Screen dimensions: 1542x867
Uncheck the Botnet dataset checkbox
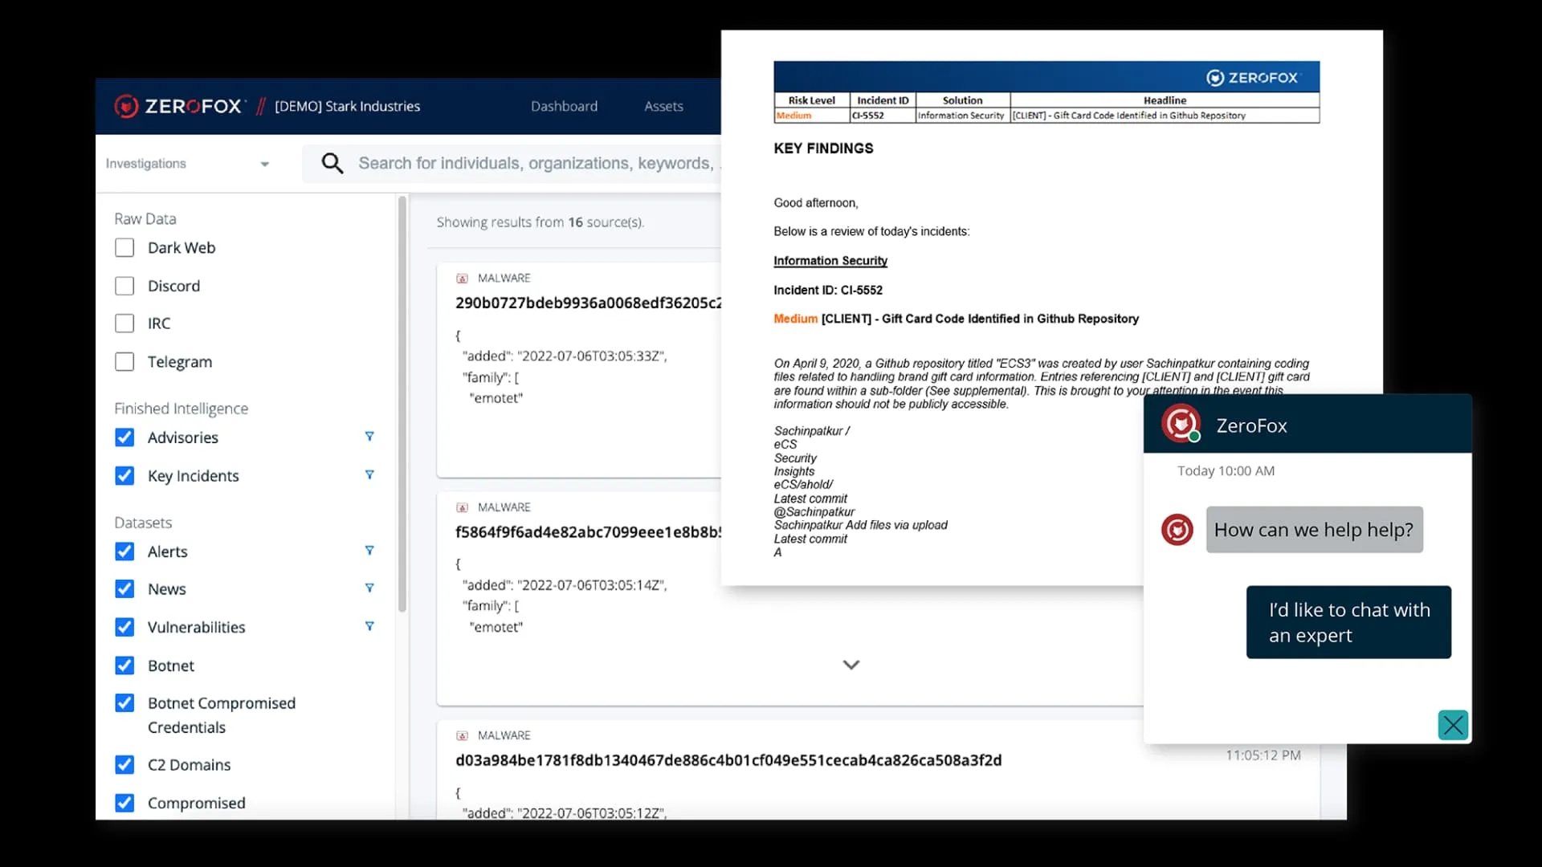click(124, 666)
